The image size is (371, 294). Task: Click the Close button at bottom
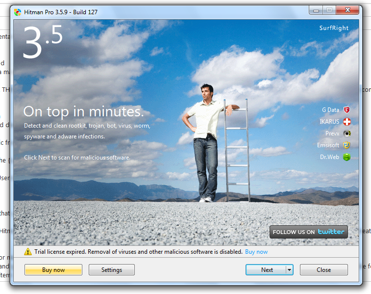pyautogui.click(x=323, y=270)
